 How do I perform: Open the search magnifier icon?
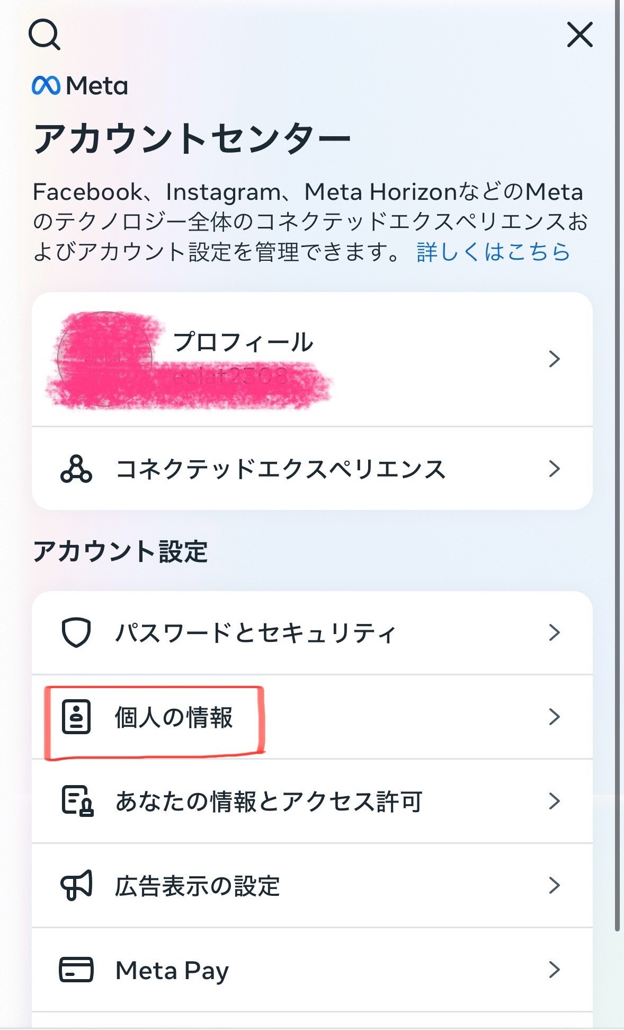pos(44,34)
